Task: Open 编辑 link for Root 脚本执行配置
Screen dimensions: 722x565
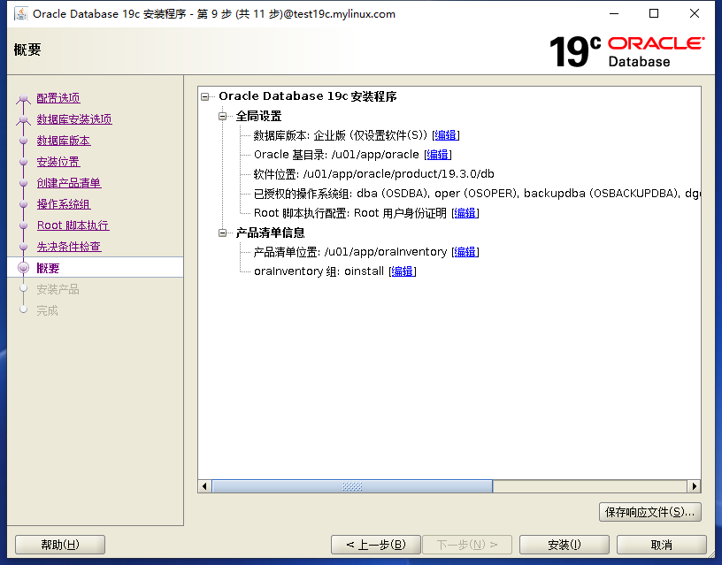Action: (465, 212)
